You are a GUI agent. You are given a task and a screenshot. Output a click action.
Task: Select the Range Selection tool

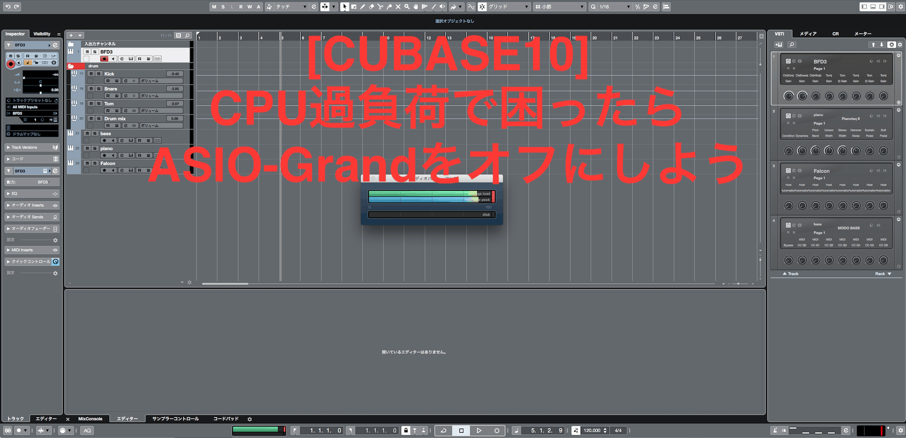click(354, 7)
